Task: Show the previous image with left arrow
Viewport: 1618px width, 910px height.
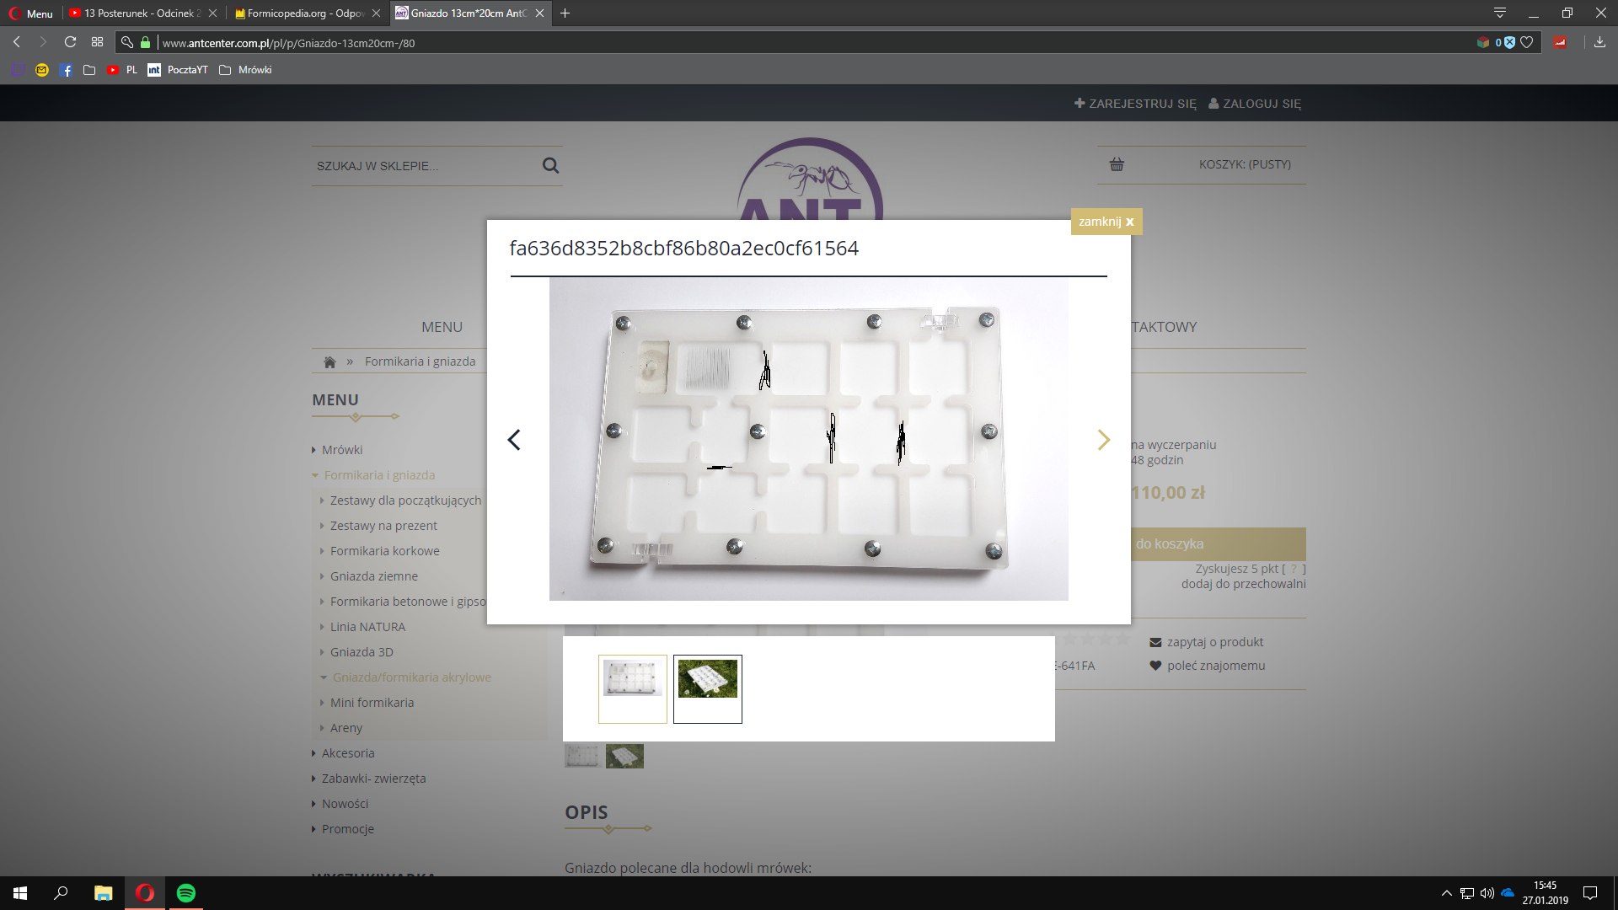Action: tap(514, 440)
